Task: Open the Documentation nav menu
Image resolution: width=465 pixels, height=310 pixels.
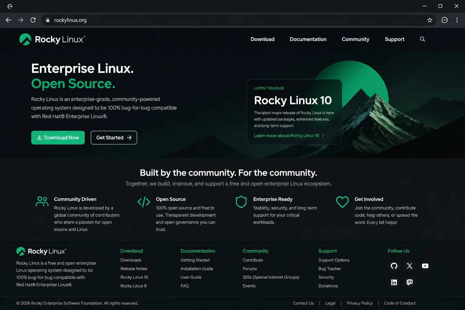Action: tap(308, 39)
